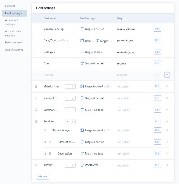Edit the Summary field
The height and width of the screenshot is (184, 179).
pos(157,110)
